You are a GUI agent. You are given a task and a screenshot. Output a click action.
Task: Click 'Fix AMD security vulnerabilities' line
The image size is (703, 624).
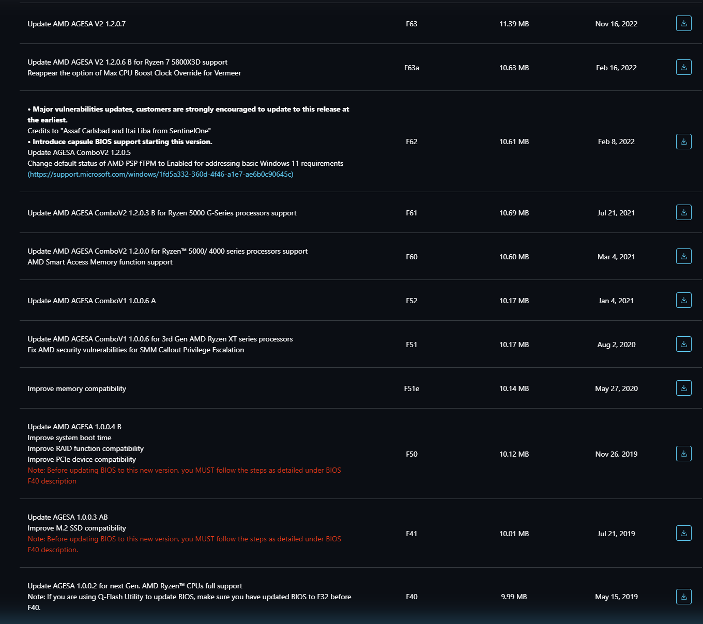[x=135, y=350]
